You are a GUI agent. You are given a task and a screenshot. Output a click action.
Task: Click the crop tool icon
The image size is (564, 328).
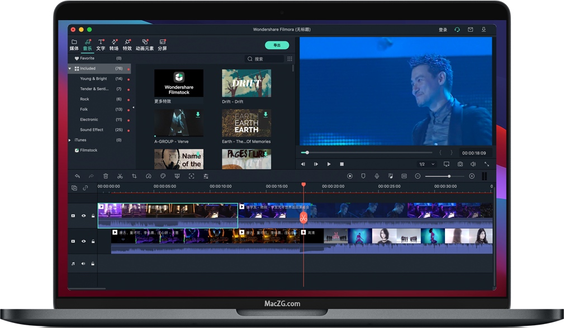[134, 176]
